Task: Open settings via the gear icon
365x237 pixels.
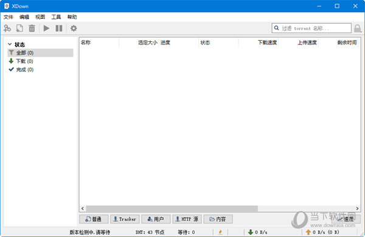Action: point(74,29)
